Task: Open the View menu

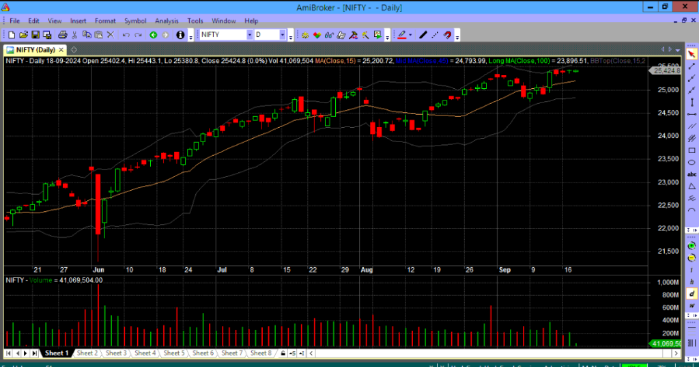Action: 55,21
